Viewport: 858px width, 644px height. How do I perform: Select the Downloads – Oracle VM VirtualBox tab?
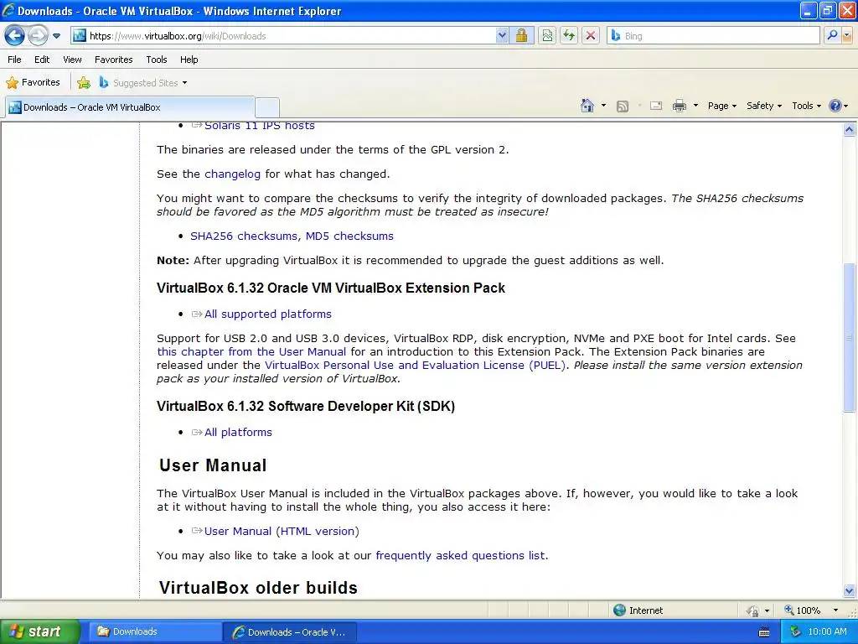130,107
